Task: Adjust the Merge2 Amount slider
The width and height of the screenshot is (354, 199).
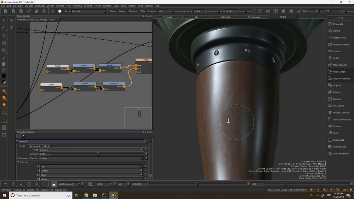Action: coord(98,154)
